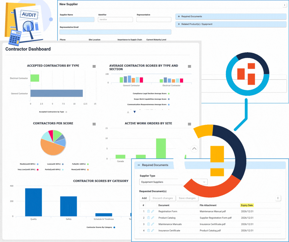Open the Supplier Type dropdown
This screenshot has width=289, height=242.
[x=173, y=182]
